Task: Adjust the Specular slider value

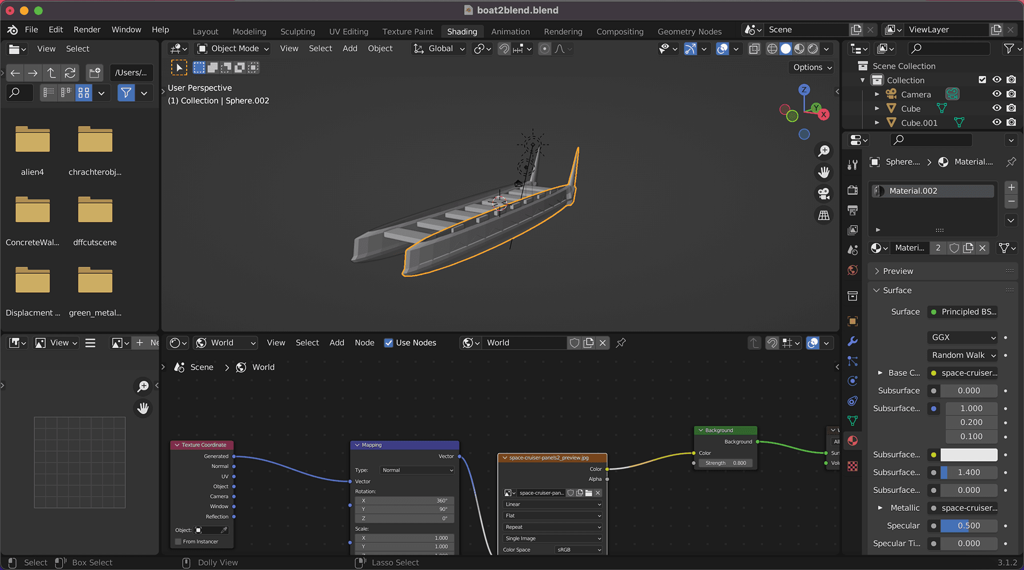Action: click(x=968, y=526)
